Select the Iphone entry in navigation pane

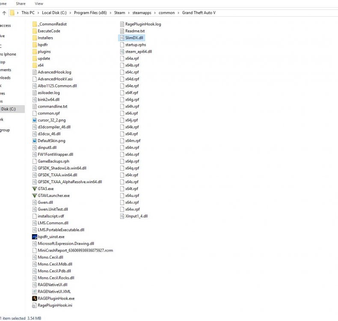coord(8,54)
